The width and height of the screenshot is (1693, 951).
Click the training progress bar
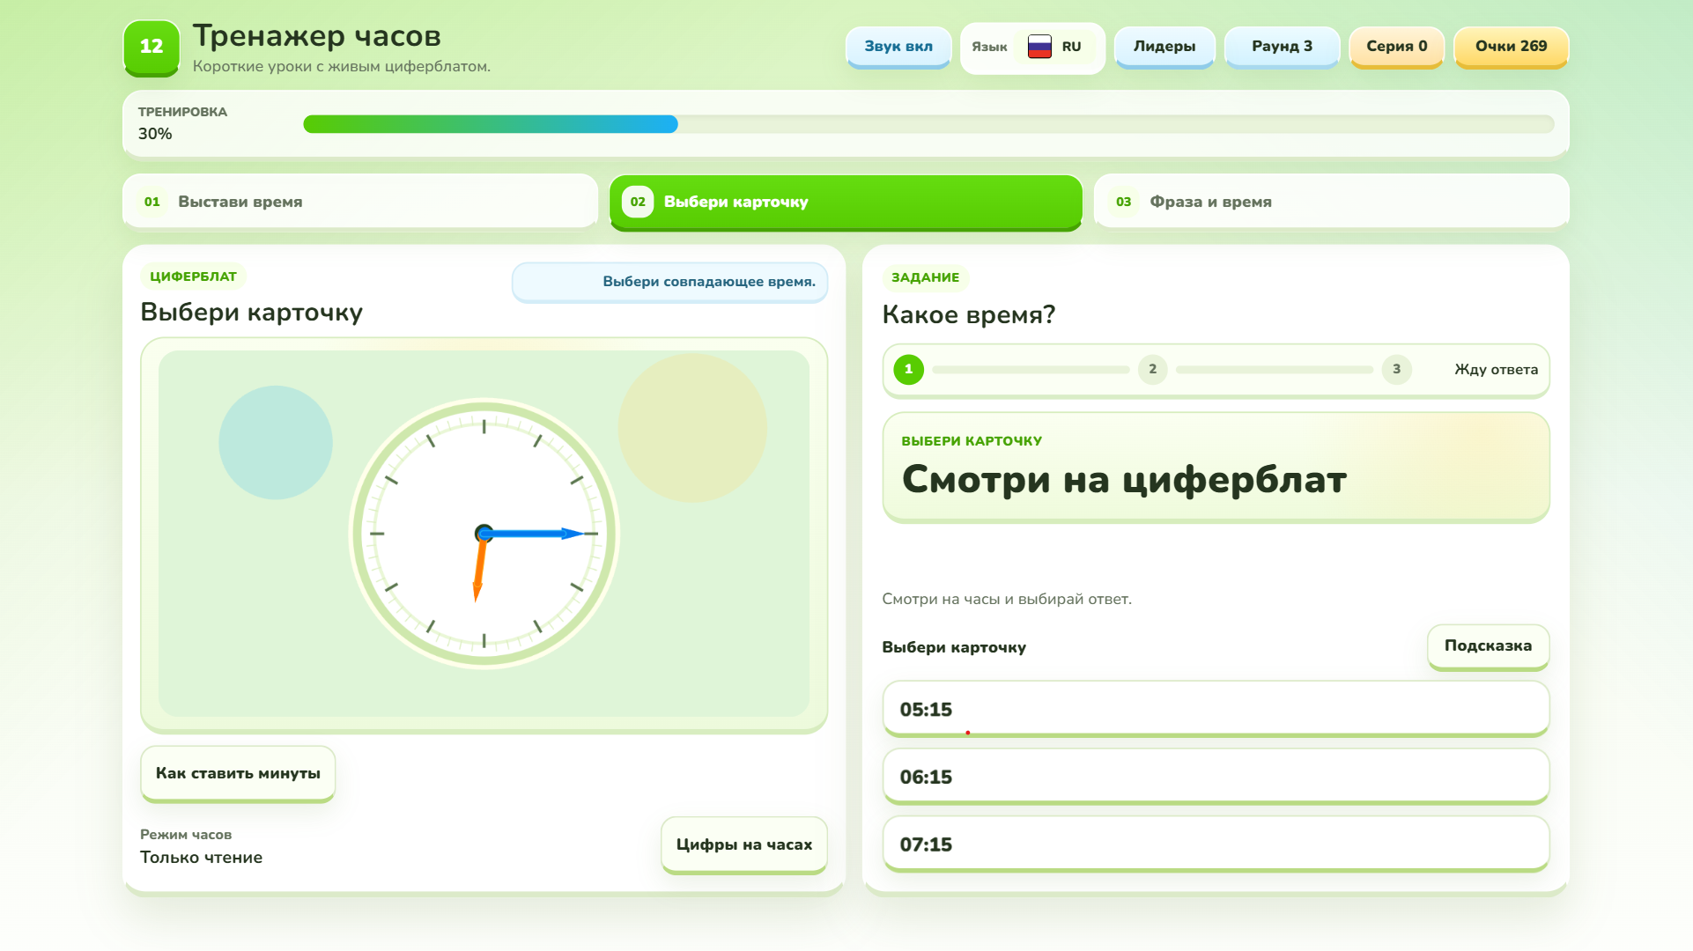(928, 124)
